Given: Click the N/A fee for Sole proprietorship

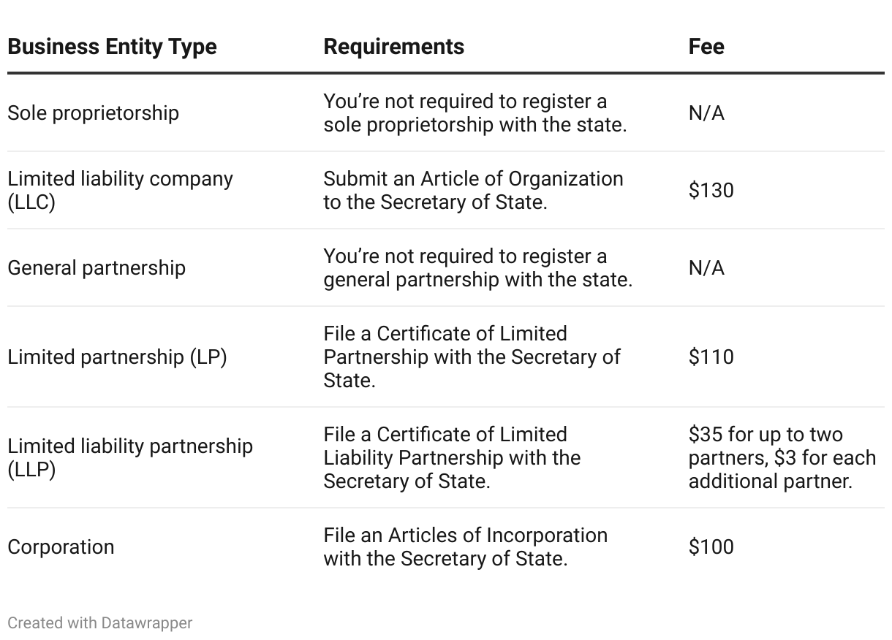Looking at the screenshot, I should coord(706,113).
